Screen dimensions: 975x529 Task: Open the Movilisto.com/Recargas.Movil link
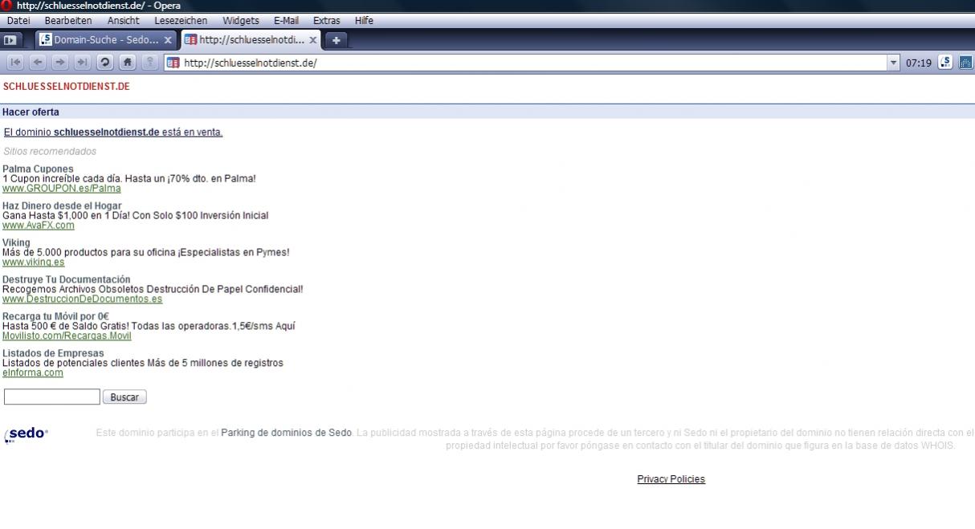click(x=67, y=336)
